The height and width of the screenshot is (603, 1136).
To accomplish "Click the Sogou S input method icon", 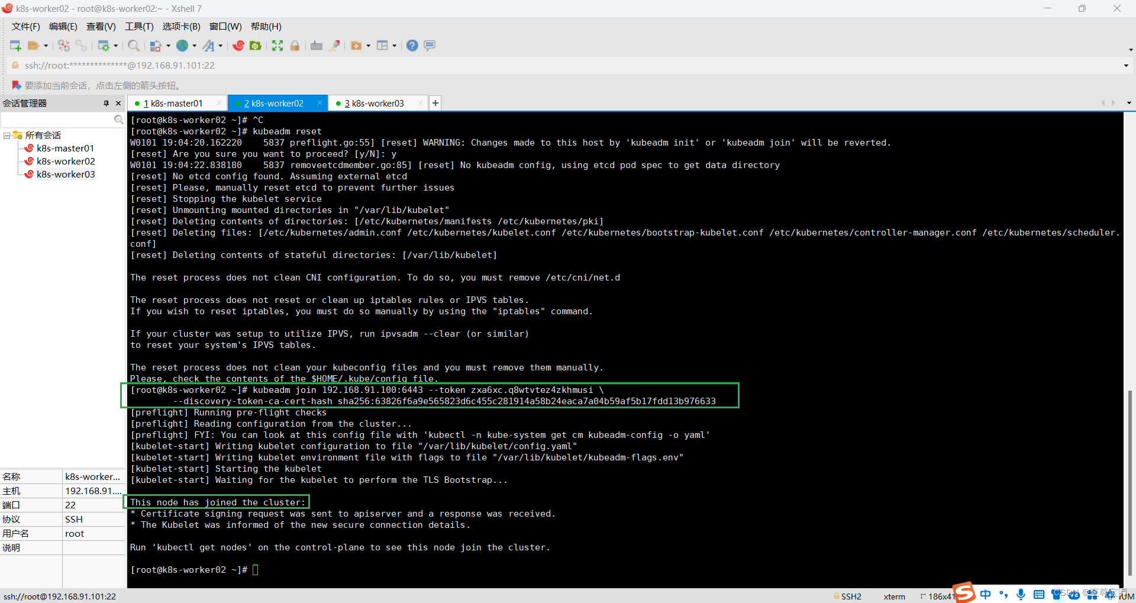I will coord(964,592).
